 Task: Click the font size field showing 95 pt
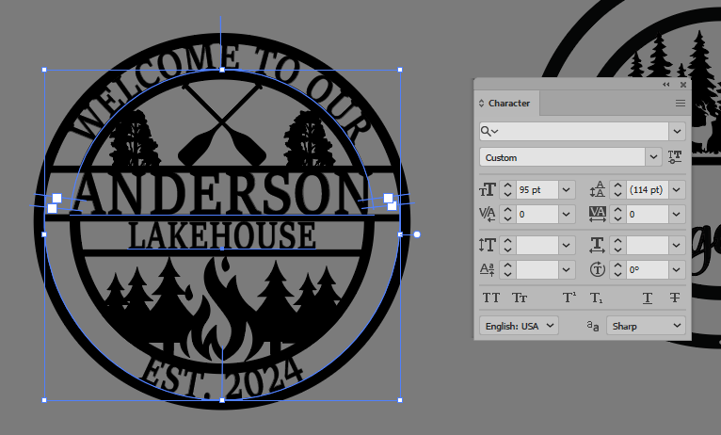(536, 190)
